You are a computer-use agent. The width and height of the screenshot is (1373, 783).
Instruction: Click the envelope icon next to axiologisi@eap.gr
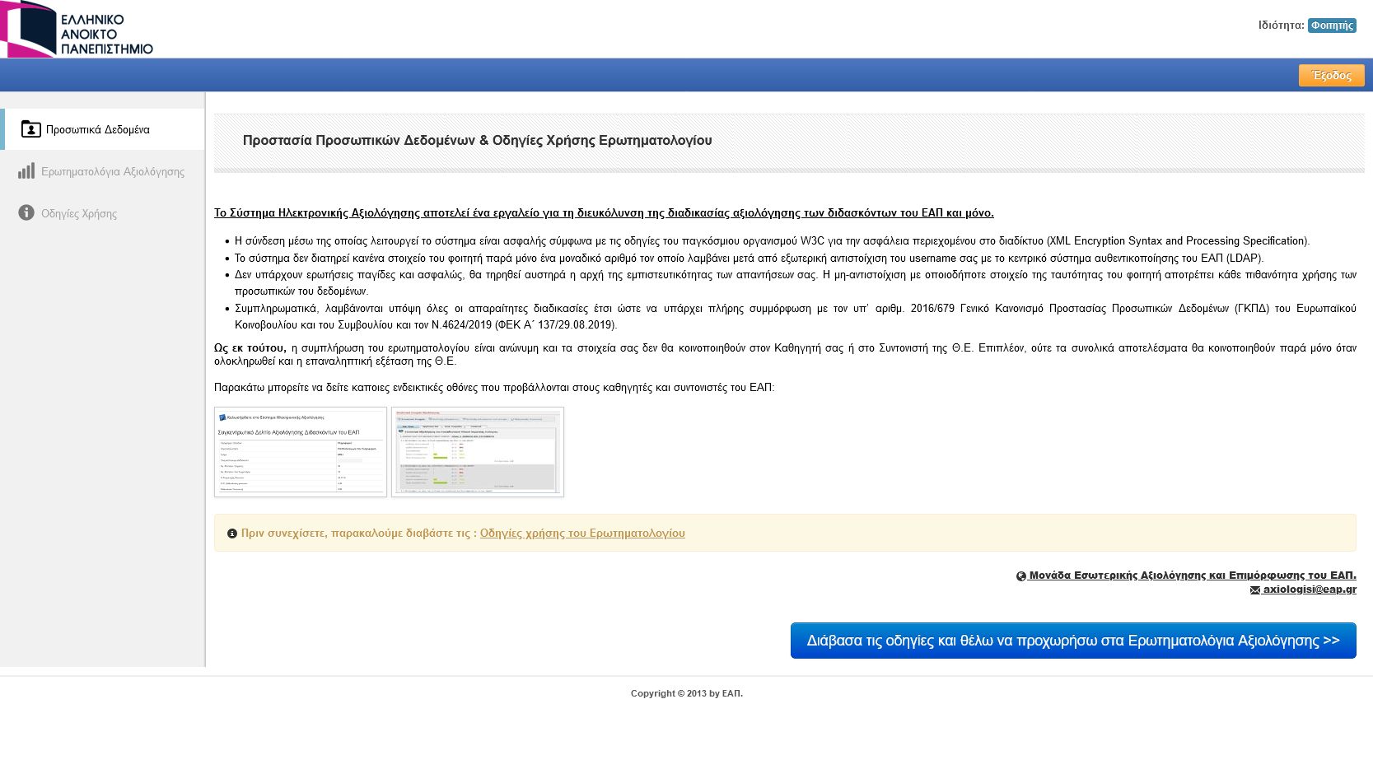tap(1255, 590)
